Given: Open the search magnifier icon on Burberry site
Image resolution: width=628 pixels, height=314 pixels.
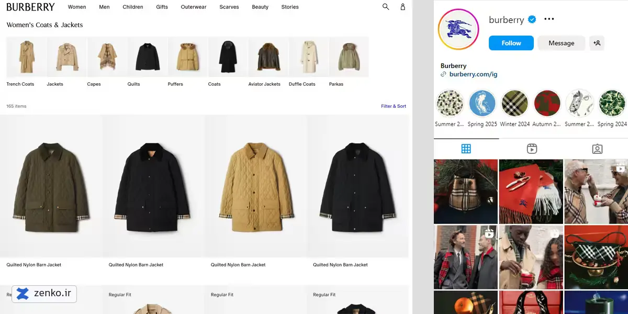Looking at the screenshot, I should click(x=386, y=7).
